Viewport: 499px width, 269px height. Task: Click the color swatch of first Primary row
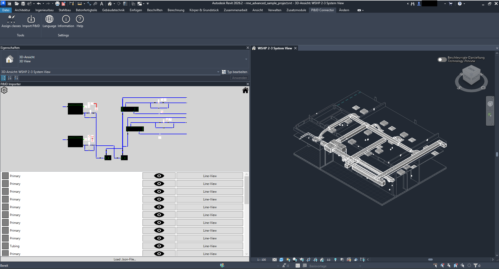pos(5,176)
